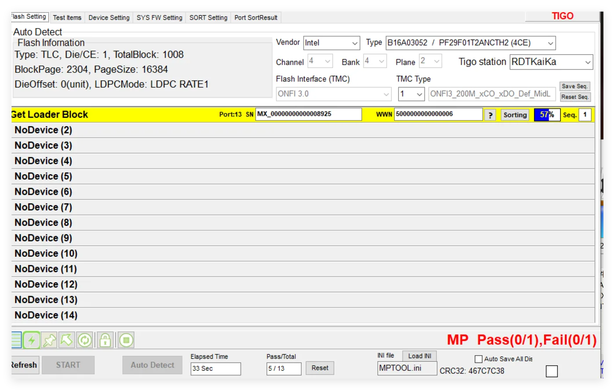
Task: Open the SORT Setting tab
Action: coord(208,18)
